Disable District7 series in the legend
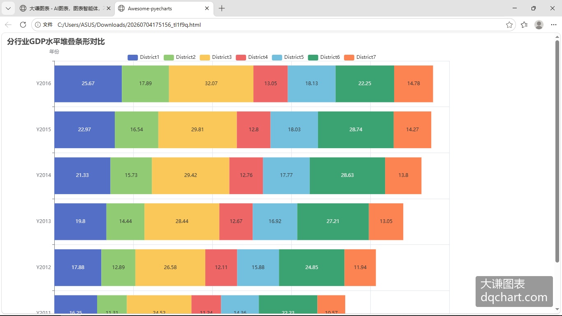This screenshot has width=562, height=316. coord(360,57)
